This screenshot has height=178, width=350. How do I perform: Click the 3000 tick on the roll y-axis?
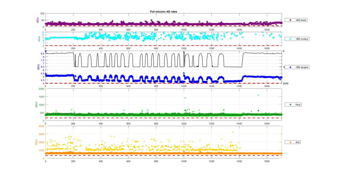(x=42, y=134)
